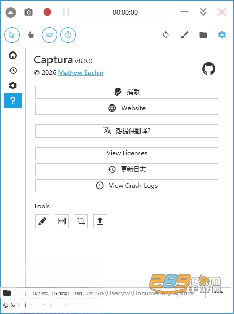Open the Configure gear sidebar tab
234x314 pixels.
(x=13, y=85)
